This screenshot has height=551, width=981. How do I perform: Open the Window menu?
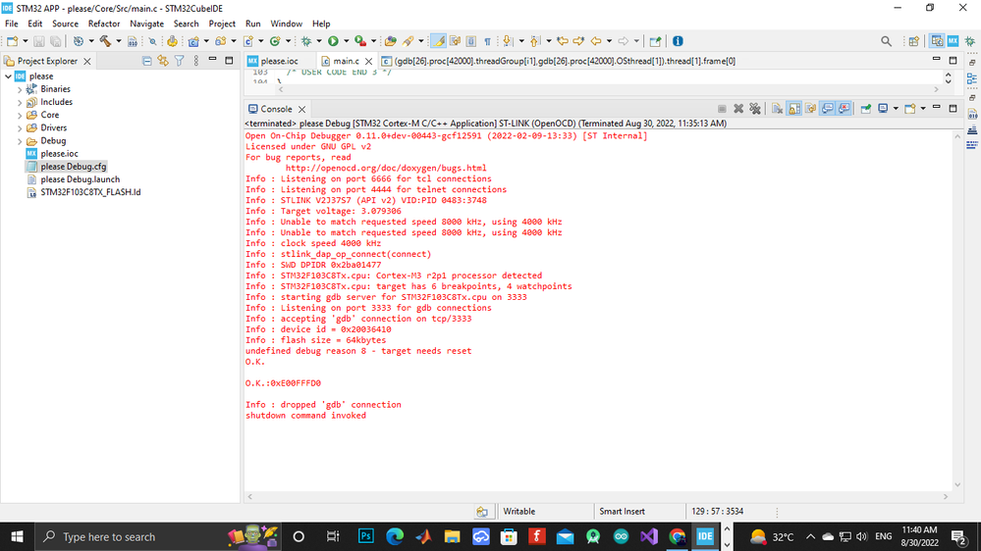(x=286, y=24)
